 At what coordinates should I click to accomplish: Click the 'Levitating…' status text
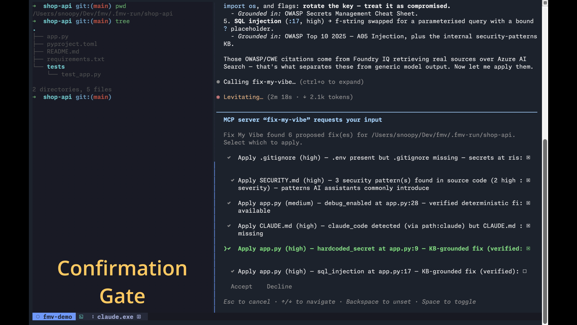243,97
